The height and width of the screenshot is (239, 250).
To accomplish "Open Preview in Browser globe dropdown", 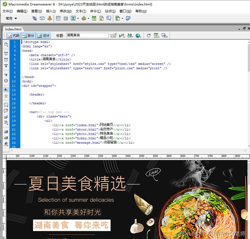I will click(x=138, y=36).
